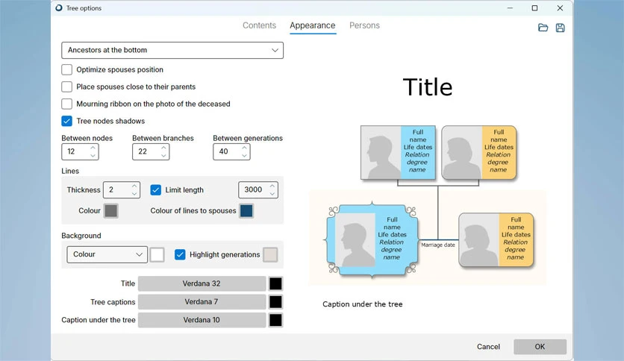Click Caption under the tree preview text
Viewport: 624px width, 361px height.
[x=363, y=304]
